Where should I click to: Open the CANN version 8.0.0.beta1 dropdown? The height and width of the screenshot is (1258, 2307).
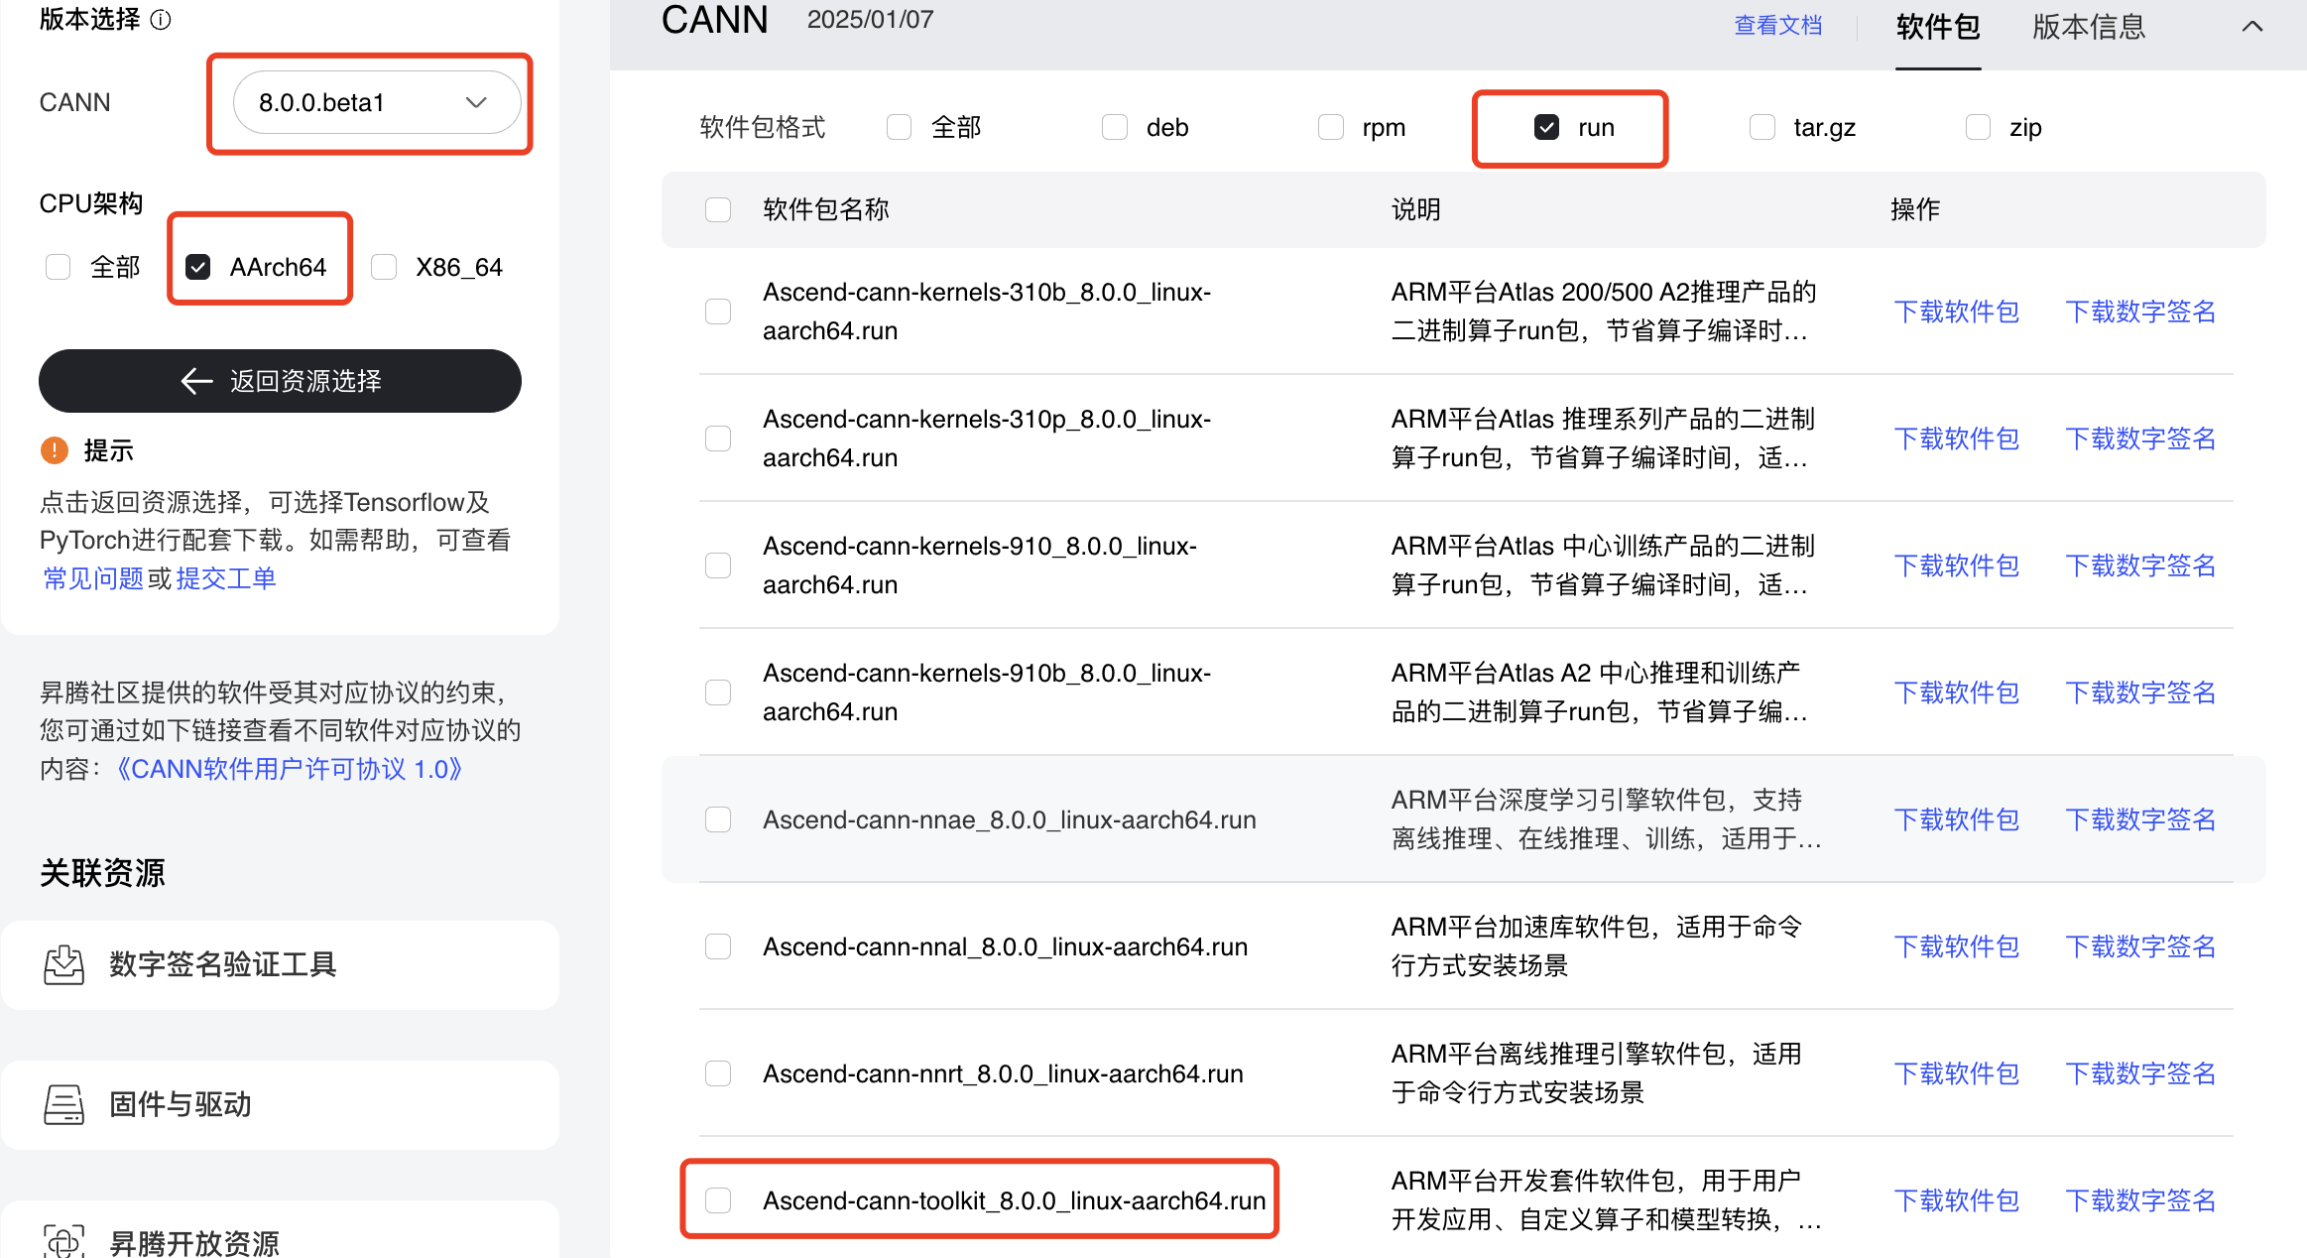[x=375, y=102]
